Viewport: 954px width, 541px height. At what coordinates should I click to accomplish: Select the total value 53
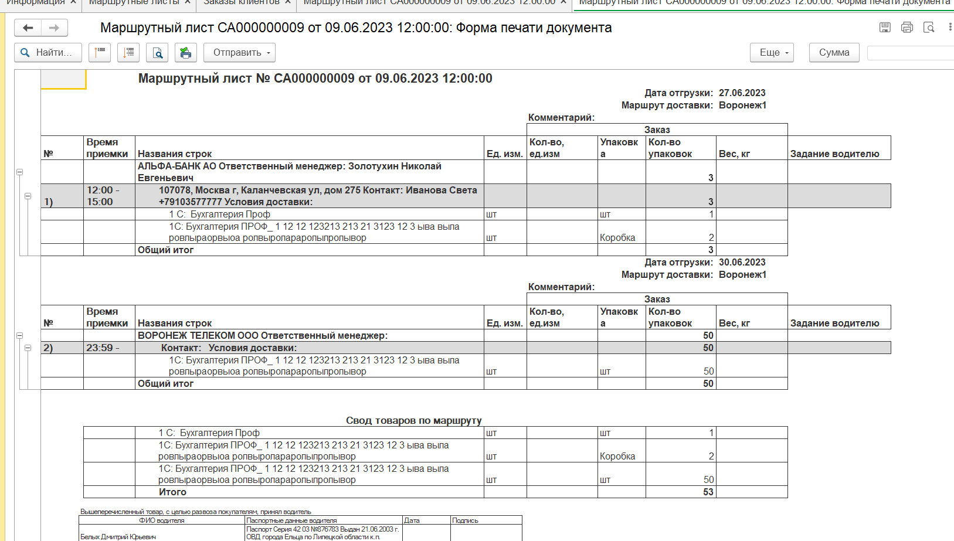pos(708,492)
